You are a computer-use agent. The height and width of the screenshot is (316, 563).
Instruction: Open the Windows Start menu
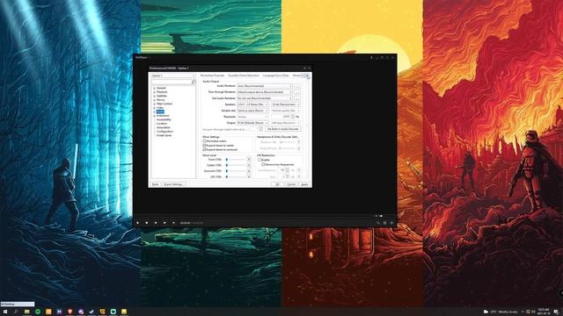[x=5, y=312]
